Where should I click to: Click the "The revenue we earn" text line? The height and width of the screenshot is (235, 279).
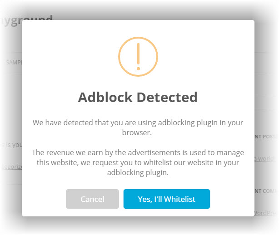coord(138,152)
